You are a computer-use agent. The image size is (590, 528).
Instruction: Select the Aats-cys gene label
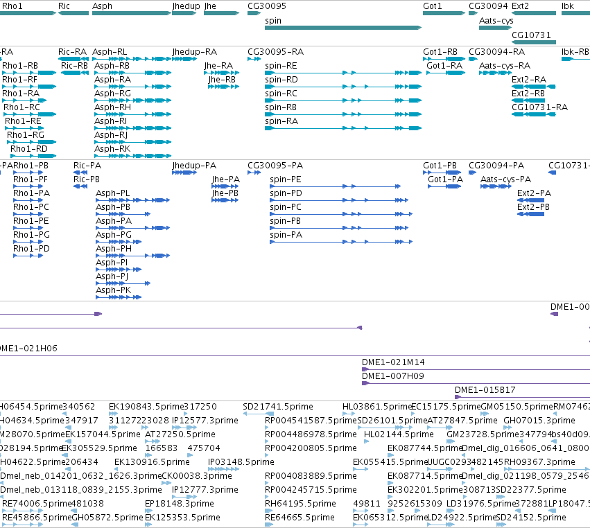pyautogui.click(x=496, y=21)
